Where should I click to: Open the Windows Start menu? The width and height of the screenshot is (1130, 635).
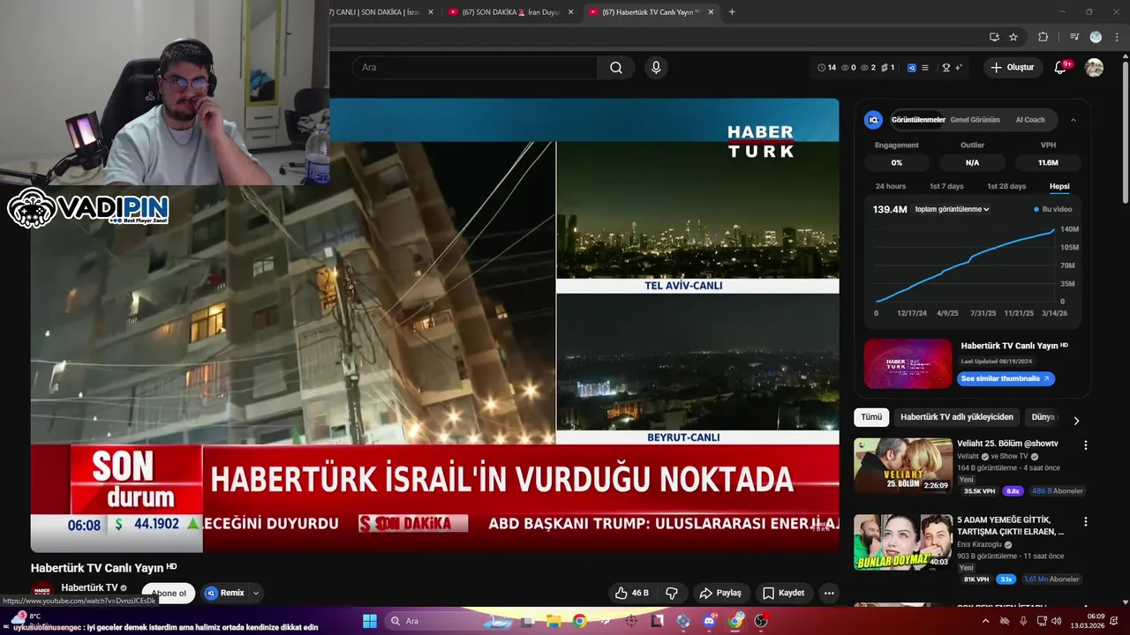(x=369, y=621)
